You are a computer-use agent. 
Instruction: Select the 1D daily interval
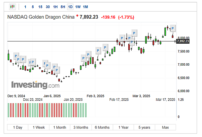click(70, 7)
